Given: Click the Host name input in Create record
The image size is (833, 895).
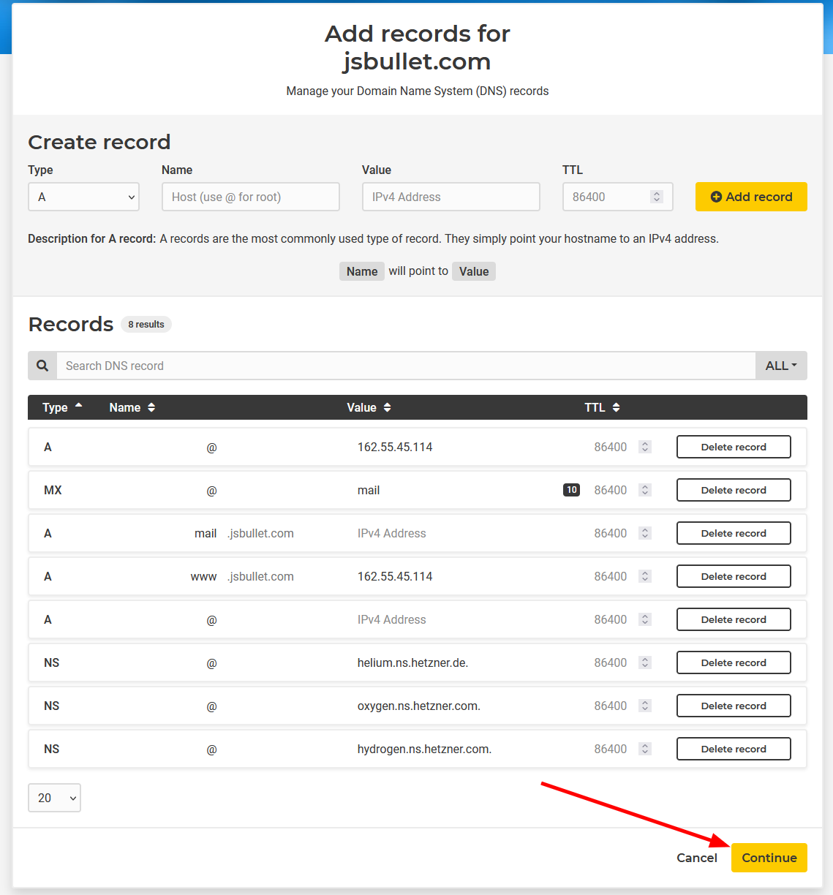Looking at the screenshot, I should click(250, 197).
